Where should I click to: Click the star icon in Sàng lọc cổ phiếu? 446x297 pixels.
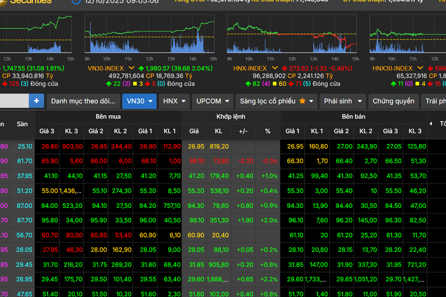tap(302, 101)
